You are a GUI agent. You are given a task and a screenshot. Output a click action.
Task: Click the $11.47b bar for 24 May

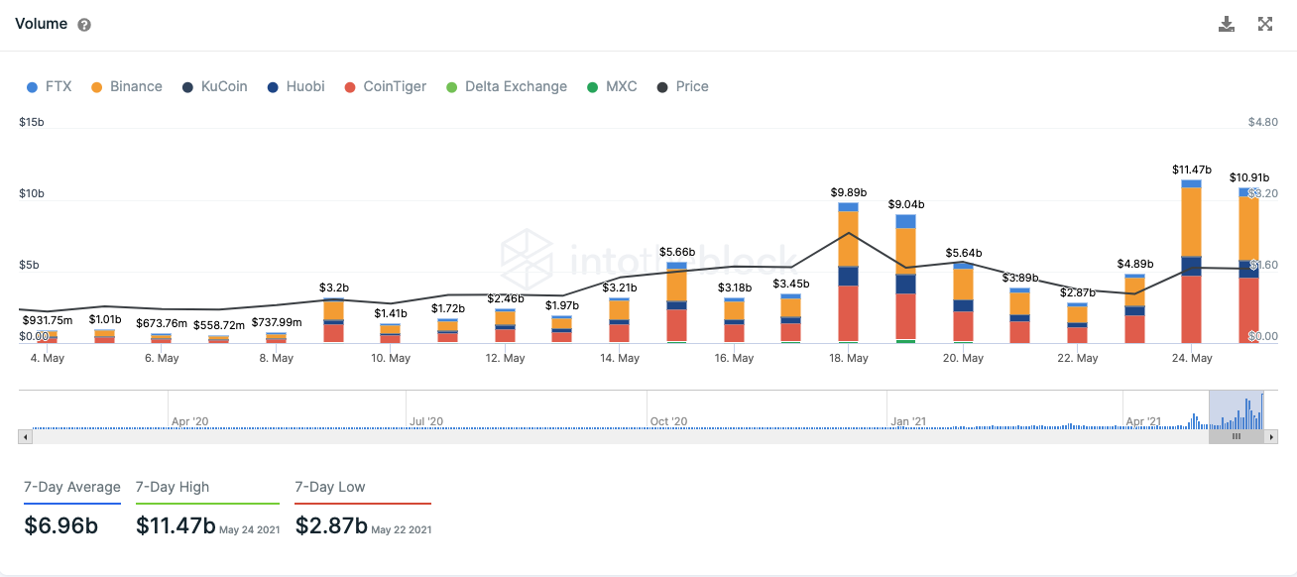(1191, 262)
